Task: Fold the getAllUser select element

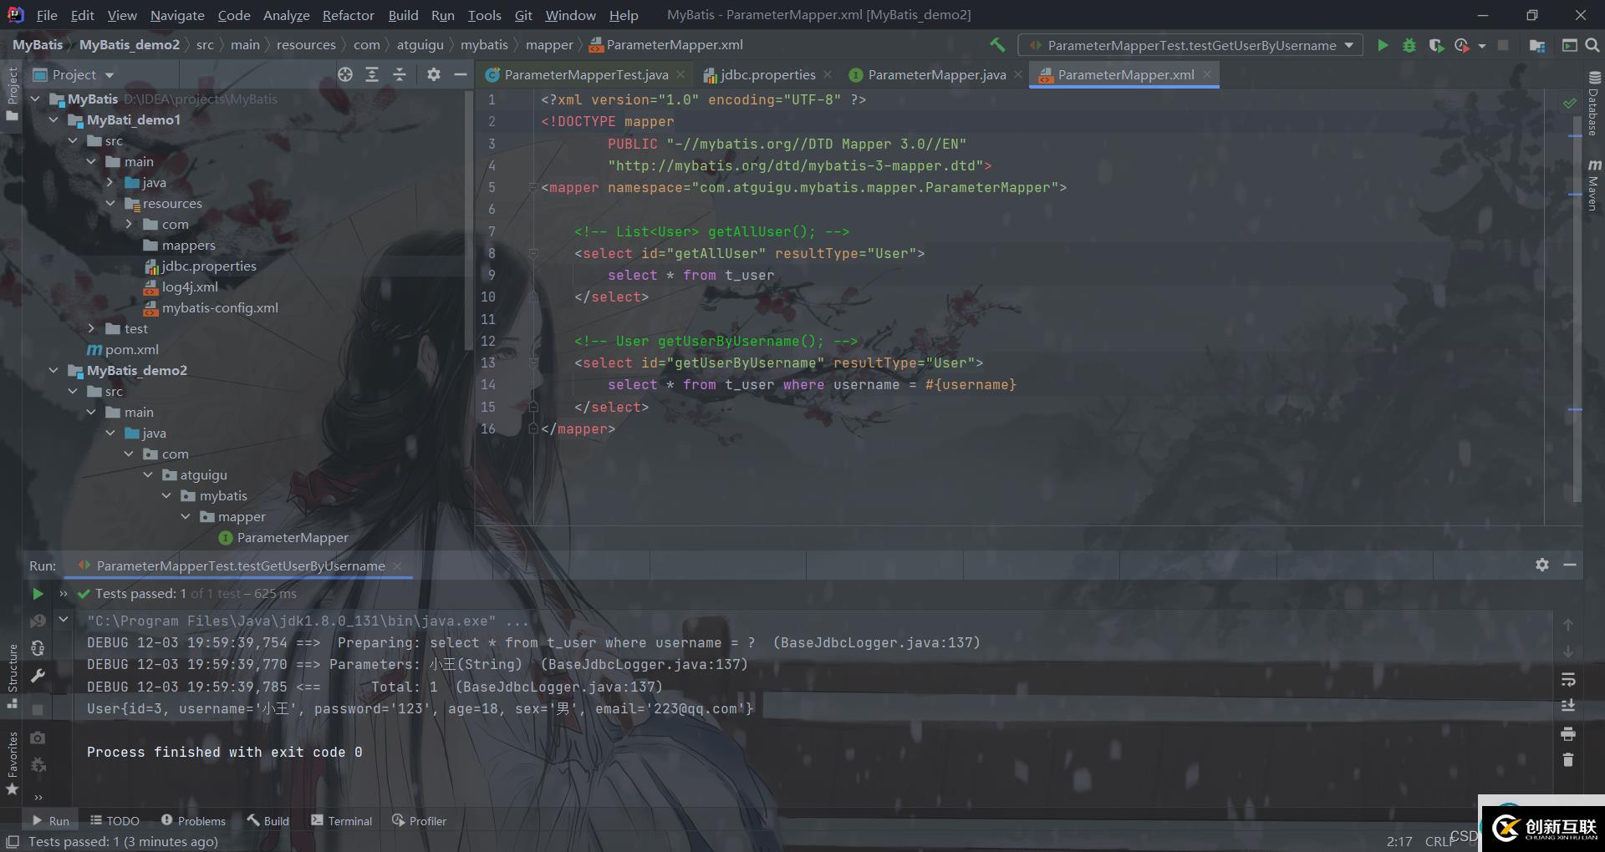Action: [x=532, y=253]
